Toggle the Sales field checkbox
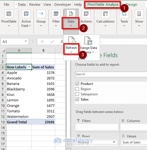147x150 pixels. (77, 99)
